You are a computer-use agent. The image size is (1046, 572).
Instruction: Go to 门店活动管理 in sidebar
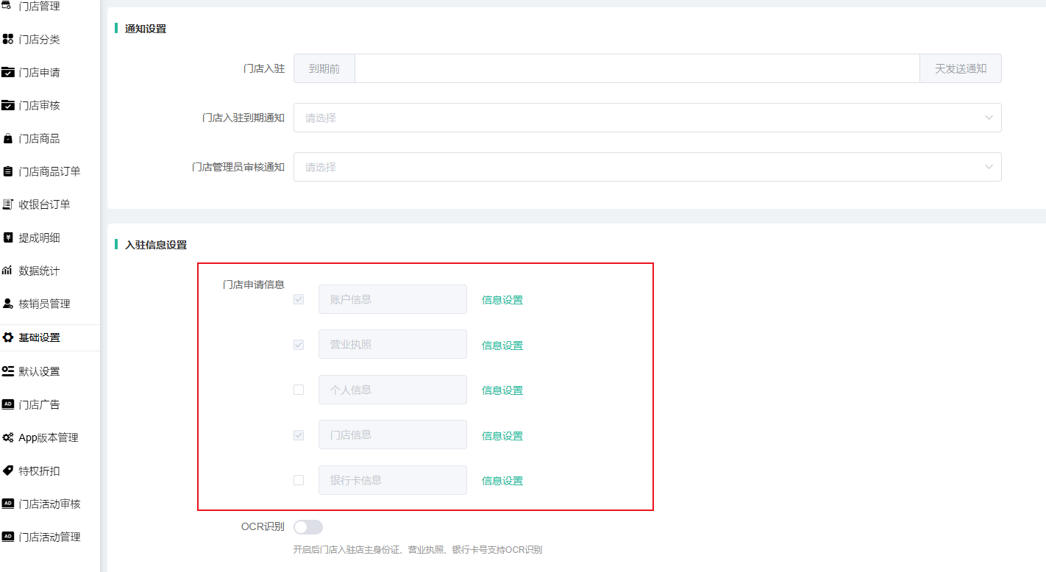click(49, 537)
